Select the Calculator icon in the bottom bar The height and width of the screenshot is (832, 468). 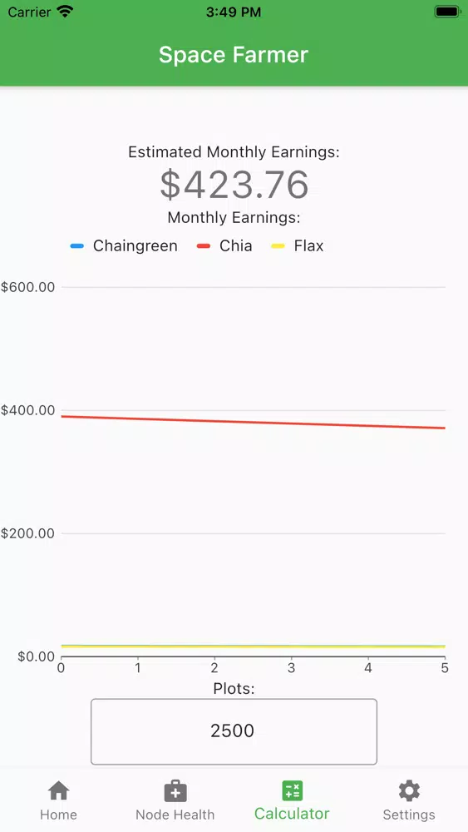tap(292, 790)
